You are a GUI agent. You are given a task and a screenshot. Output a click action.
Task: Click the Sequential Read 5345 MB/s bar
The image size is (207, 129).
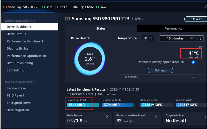(83, 105)
